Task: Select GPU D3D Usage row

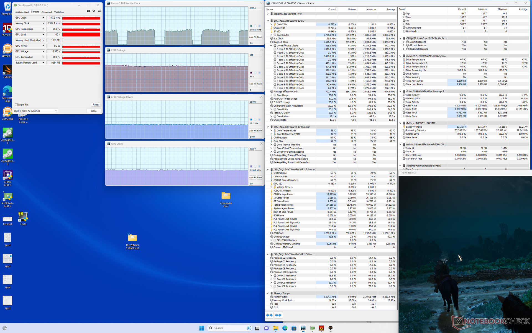Action: 332,237
